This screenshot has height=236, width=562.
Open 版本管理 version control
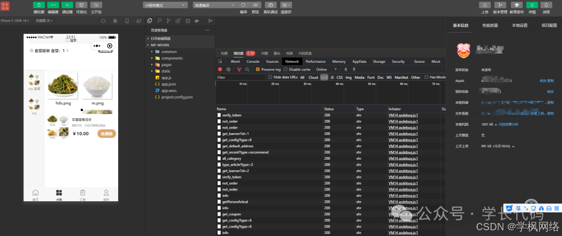500,5
